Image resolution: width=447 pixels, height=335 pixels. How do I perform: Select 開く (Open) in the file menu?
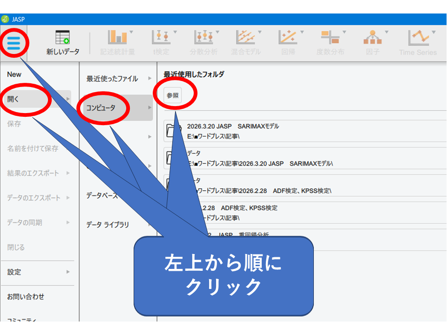[14, 99]
